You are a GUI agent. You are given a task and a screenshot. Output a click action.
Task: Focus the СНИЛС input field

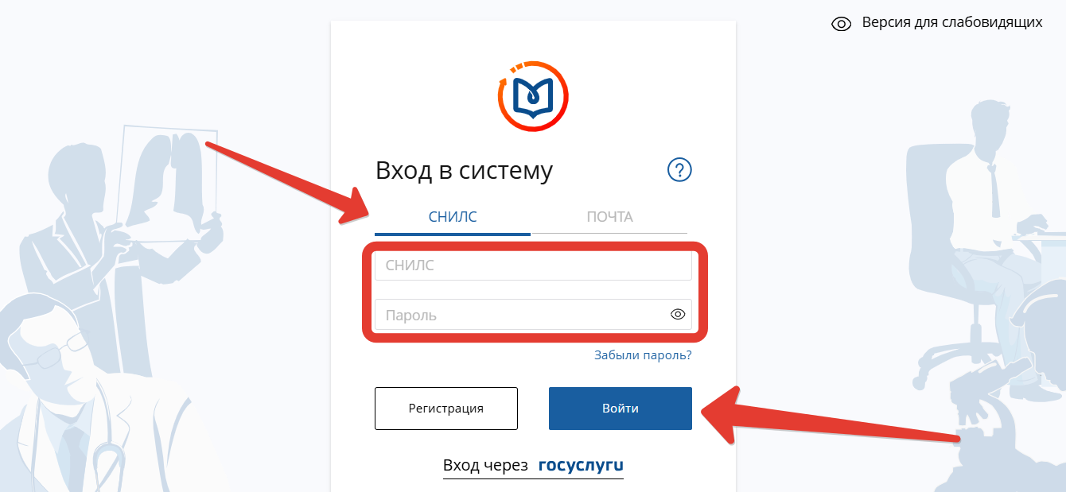tap(533, 265)
